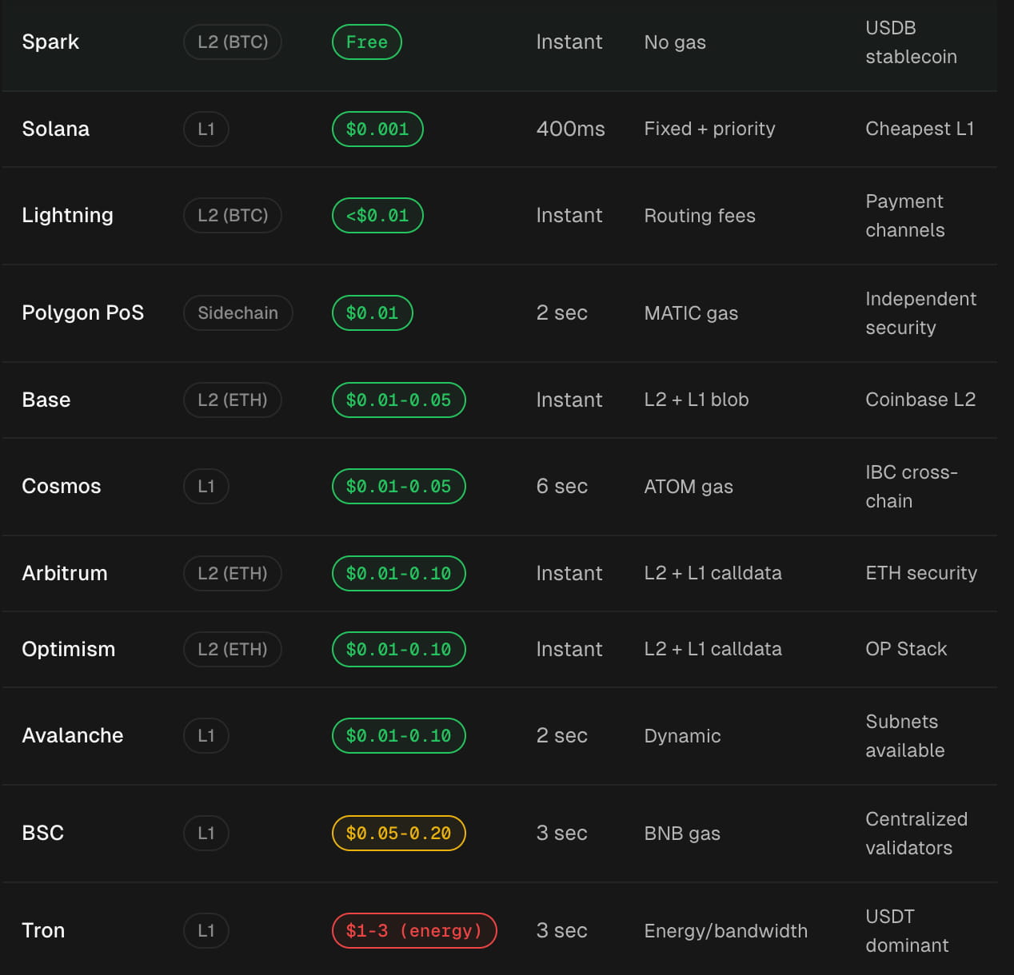Select the L2 (BTC) badge in Lightning row
This screenshot has height=975, width=1014.
233,215
